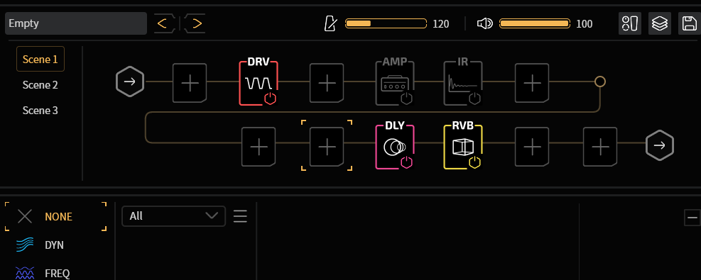Open the AMP amplifier block
The image size is (701, 280).
click(x=395, y=82)
